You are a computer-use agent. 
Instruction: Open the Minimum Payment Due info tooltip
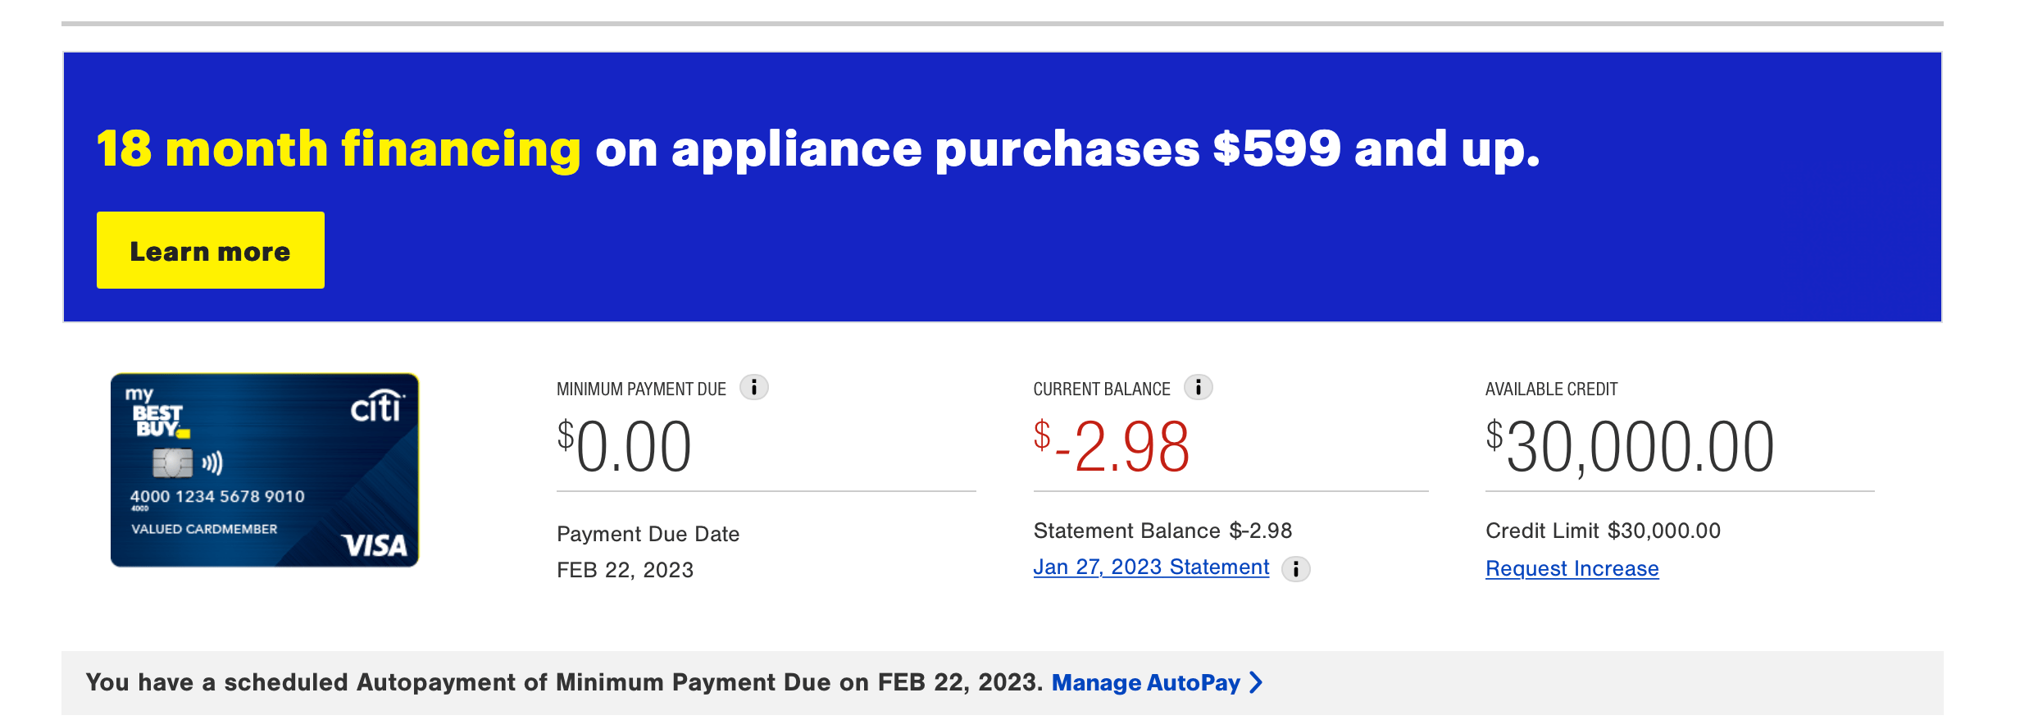pos(755,389)
